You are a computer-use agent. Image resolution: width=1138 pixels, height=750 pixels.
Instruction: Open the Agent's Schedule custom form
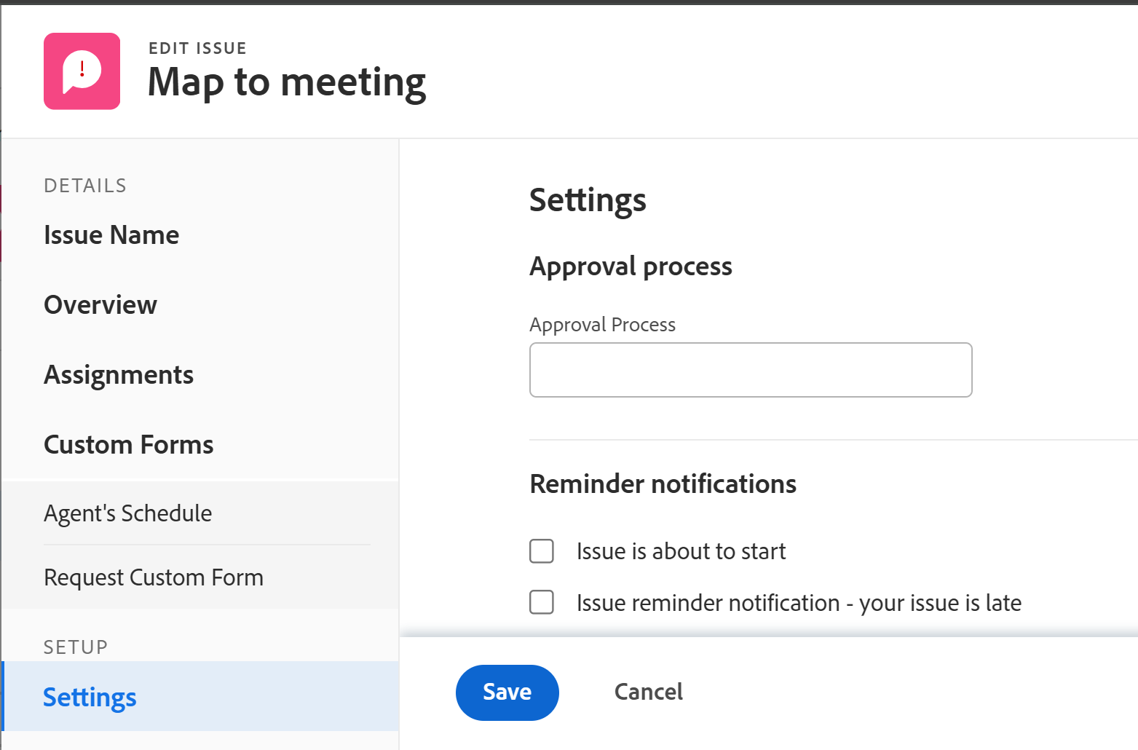click(x=128, y=513)
